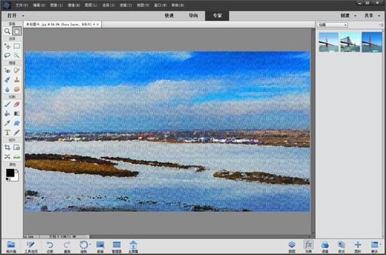Select the Red Eye Removal tool
This screenshot has width=386, height=255.
(x=7, y=70)
